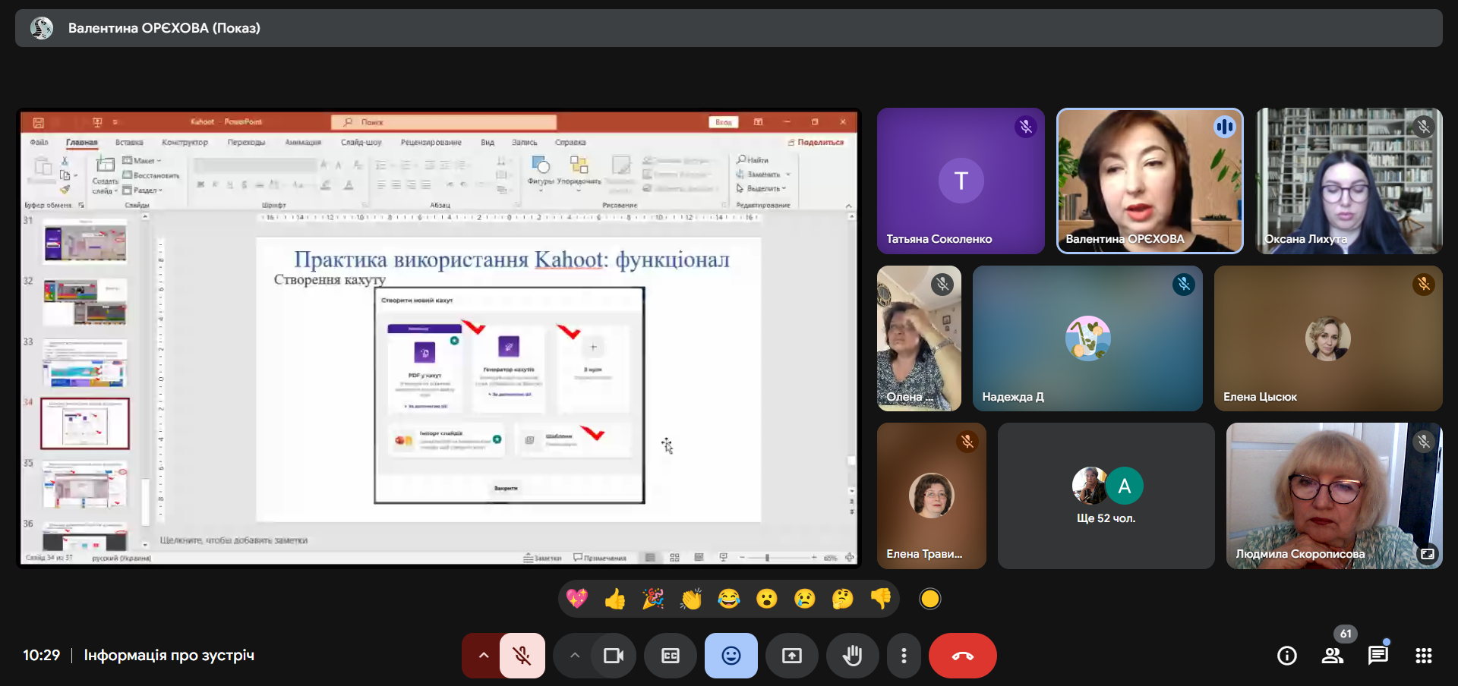The height and width of the screenshot is (686, 1458).
Task: Choose the yellow skin tone swatch
Action: 929,599
